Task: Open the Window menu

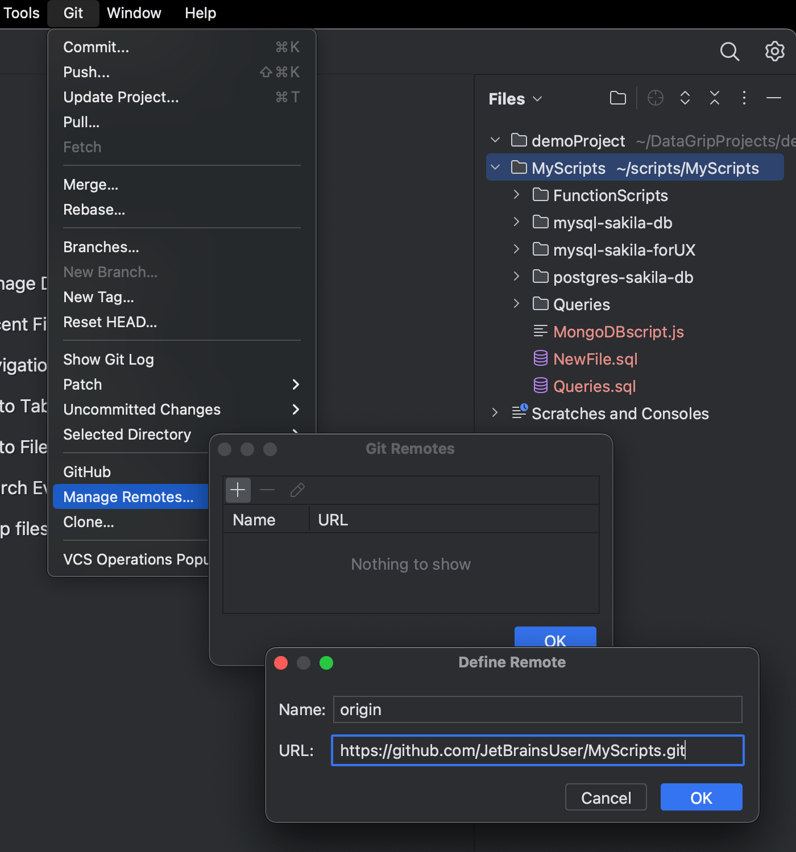Action: [134, 13]
